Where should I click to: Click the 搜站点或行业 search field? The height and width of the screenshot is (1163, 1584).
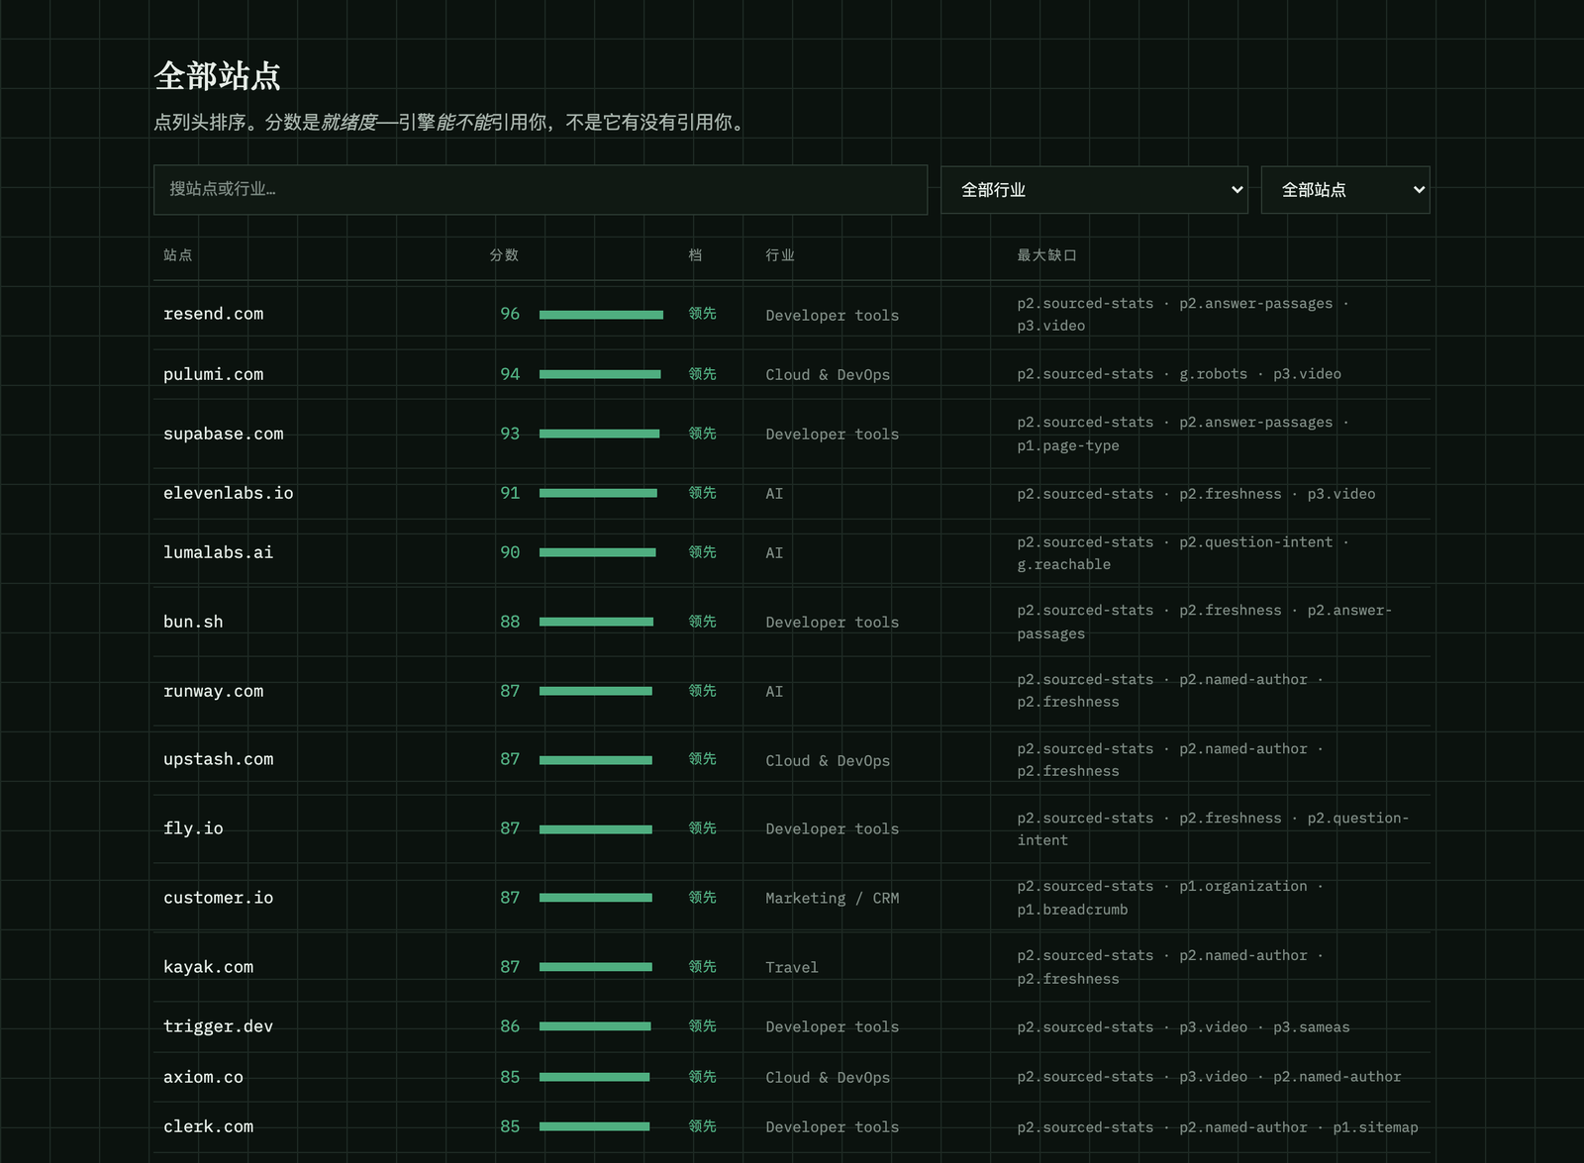(x=540, y=189)
